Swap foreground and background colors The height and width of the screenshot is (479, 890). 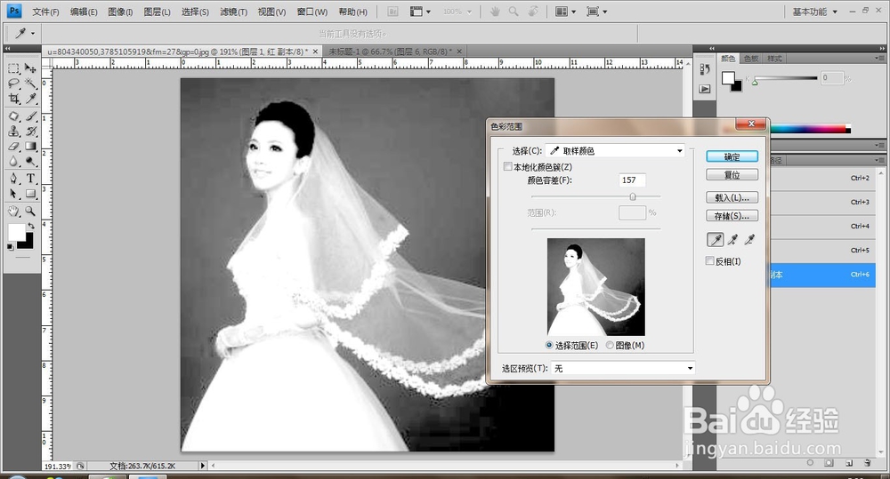[x=31, y=226]
